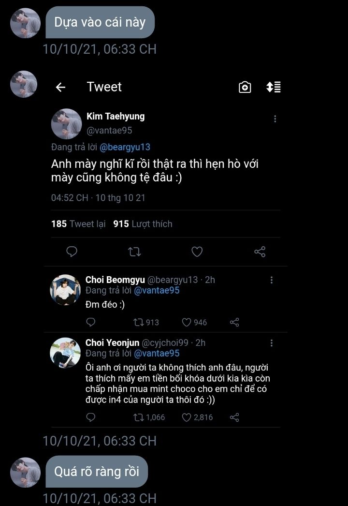Open the camera add-photo icon
Screen dimensions: 348x506
(245, 87)
